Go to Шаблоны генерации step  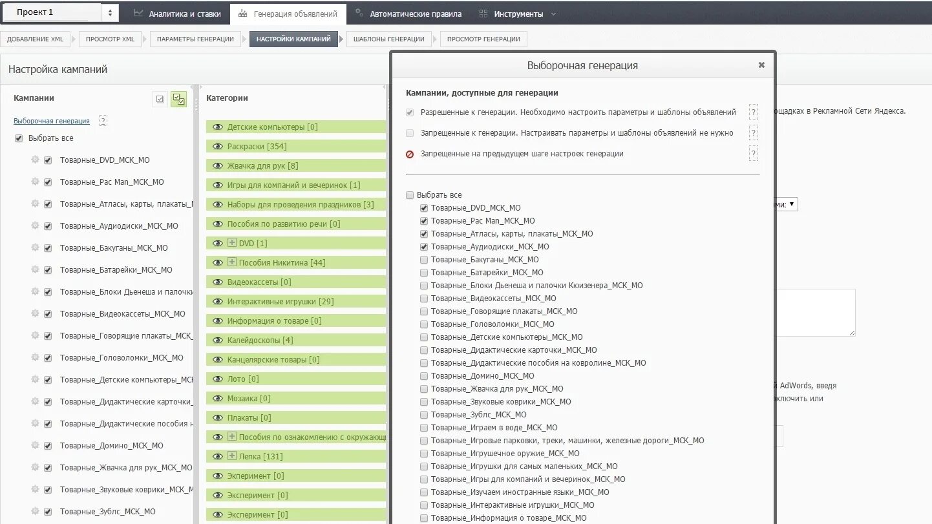[389, 39]
